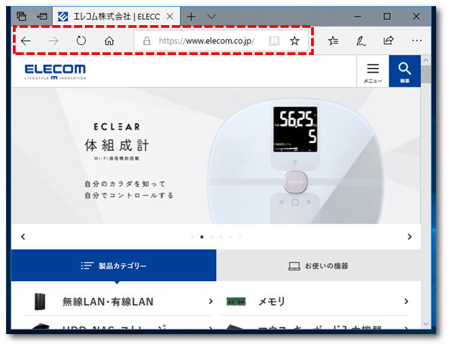Open the favorites hub icon
This screenshot has height=347, width=449.
(x=333, y=41)
